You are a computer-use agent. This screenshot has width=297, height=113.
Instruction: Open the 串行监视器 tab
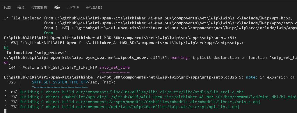94,7
